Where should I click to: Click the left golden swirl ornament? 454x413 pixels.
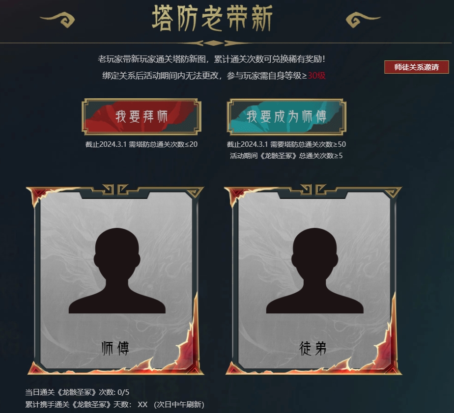coord(58,20)
